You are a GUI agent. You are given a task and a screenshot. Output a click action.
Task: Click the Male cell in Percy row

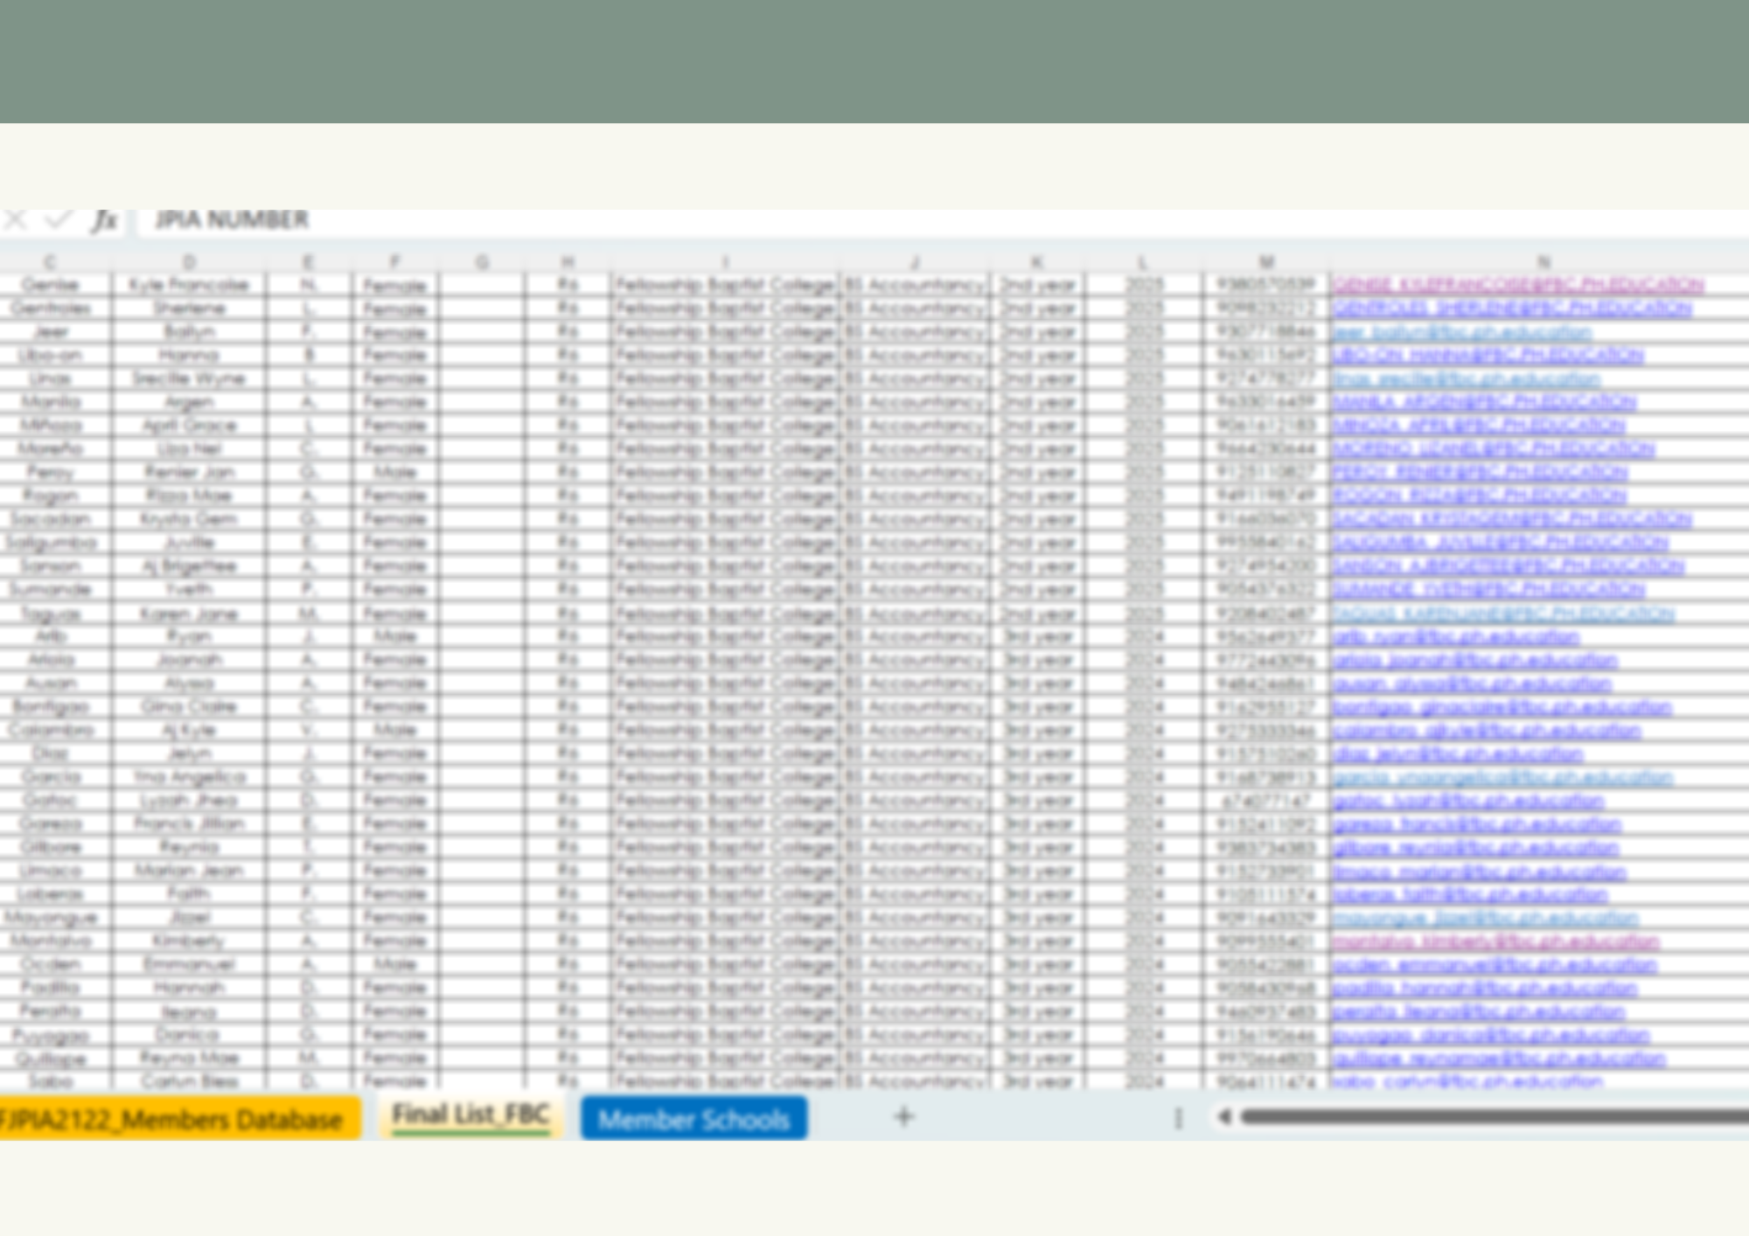[394, 472]
